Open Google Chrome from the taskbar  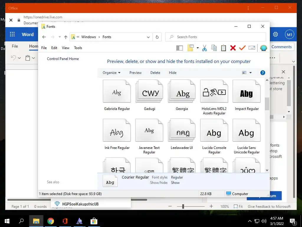pyautogui.click(x=51, y=221)
